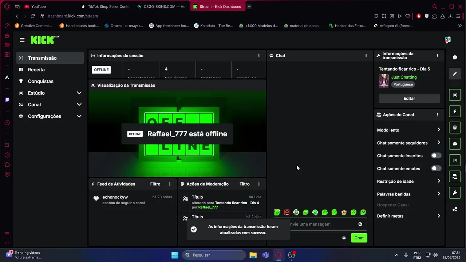This screenshot has height=262, width=466.
Task: Open File Explorer from taskbar
Action: pos(253,255)
